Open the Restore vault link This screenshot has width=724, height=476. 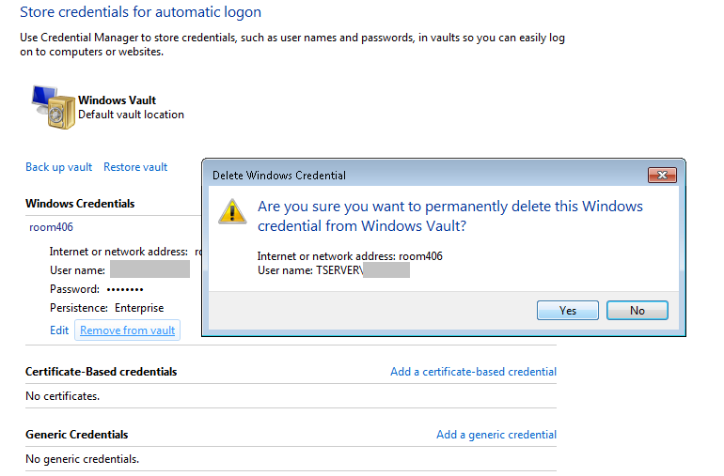(x=135, y=167)
